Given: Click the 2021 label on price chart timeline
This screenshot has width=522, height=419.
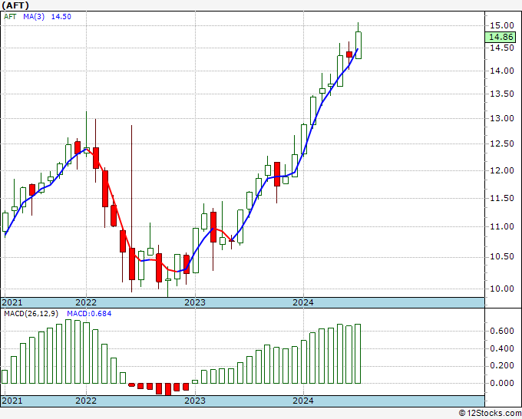Looking at the screenshot, I should 12,302.
